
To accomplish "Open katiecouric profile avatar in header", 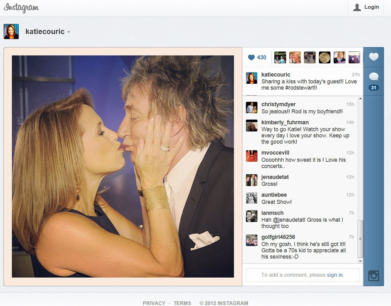I will (x=11, y=32).
